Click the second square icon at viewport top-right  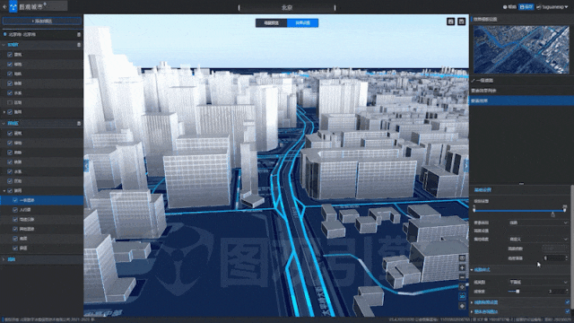[461, 22]
